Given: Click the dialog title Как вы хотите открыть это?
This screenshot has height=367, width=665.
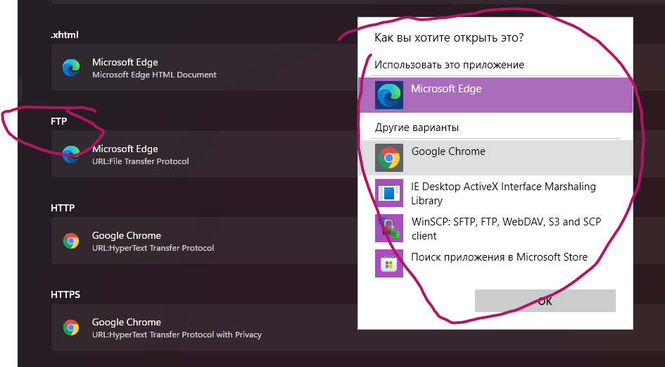Looking at the screenshot, I should pos(449,38).
